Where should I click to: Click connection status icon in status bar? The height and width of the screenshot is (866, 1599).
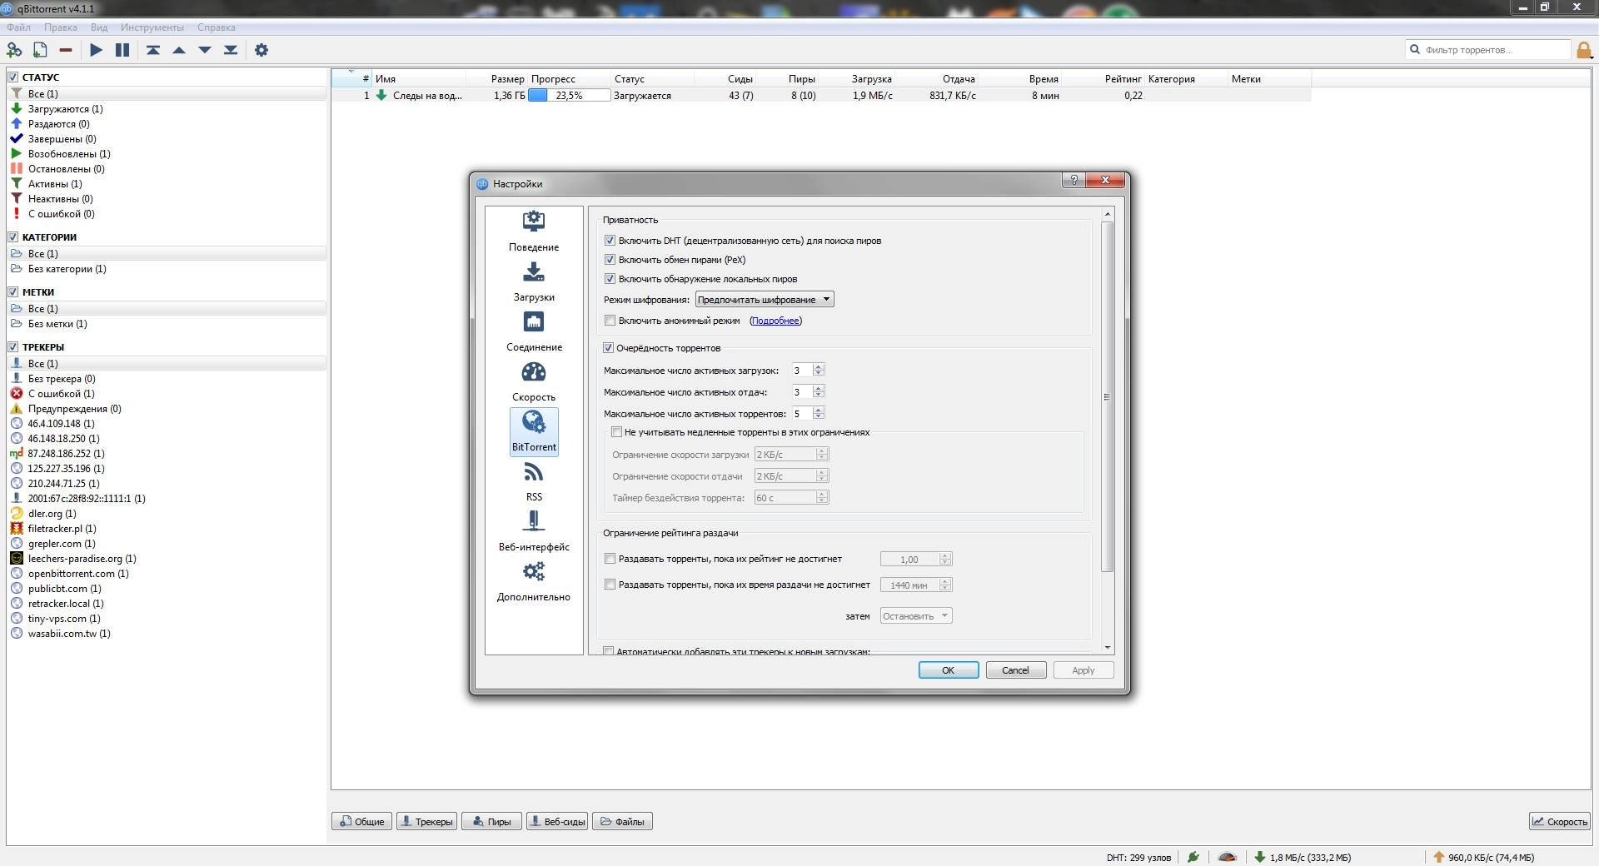[x=1193, y=857]
